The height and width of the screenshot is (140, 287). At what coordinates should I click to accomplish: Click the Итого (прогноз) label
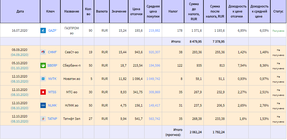coord(174,132)
